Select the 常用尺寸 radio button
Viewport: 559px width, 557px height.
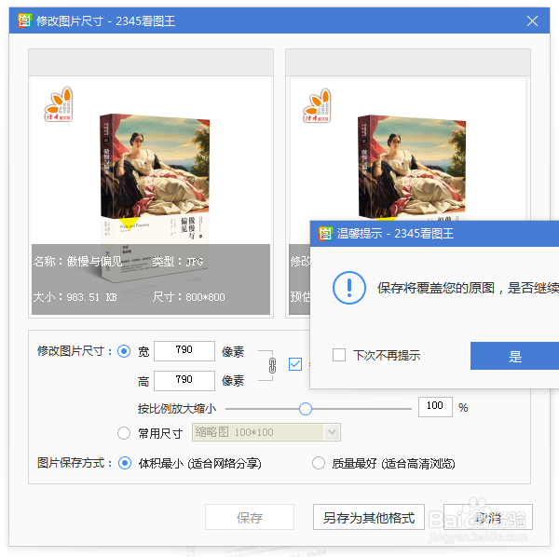[124, 433]
